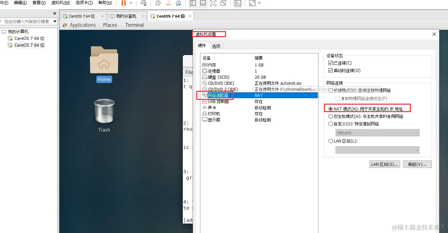The height and width of the screenshot is (233, 448).
Task: Open the 虚拟机(M) menu
Action: point(60,3)
